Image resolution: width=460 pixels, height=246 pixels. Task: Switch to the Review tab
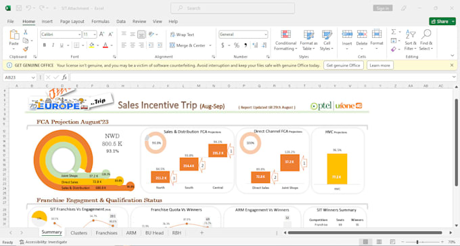(139, 22)
